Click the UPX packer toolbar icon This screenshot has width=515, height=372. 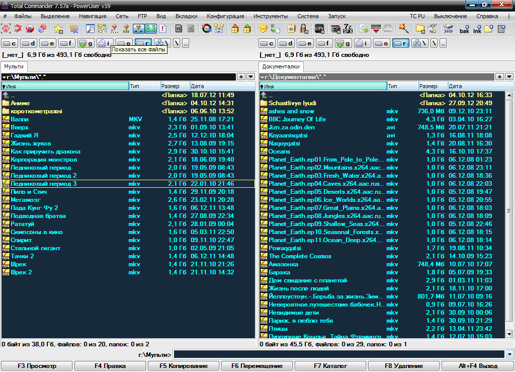coord(319,29)
